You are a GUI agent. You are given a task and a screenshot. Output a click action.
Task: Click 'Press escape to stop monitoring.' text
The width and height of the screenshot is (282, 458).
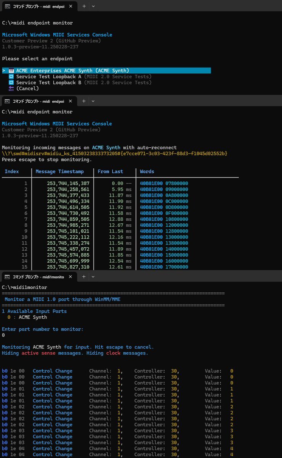(47, 160)
